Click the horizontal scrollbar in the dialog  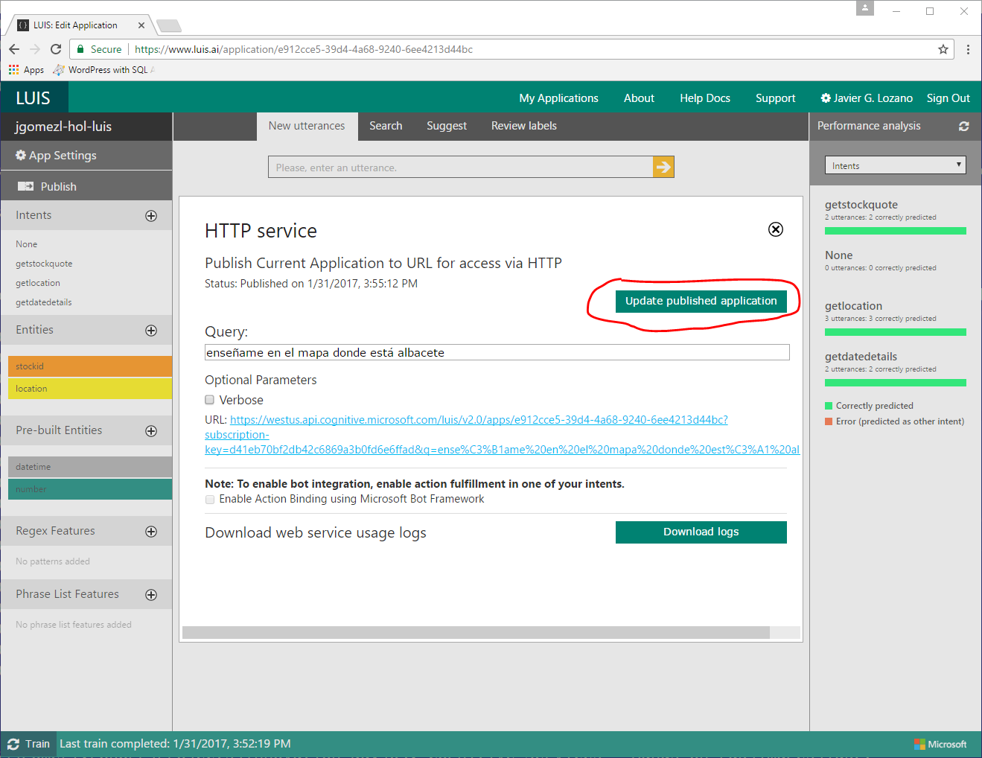[x=476, y=632]
